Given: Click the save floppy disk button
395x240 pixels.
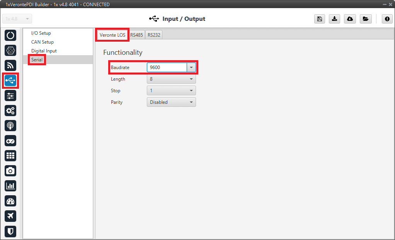Looking at the screenshot, I should pos(319,19).
